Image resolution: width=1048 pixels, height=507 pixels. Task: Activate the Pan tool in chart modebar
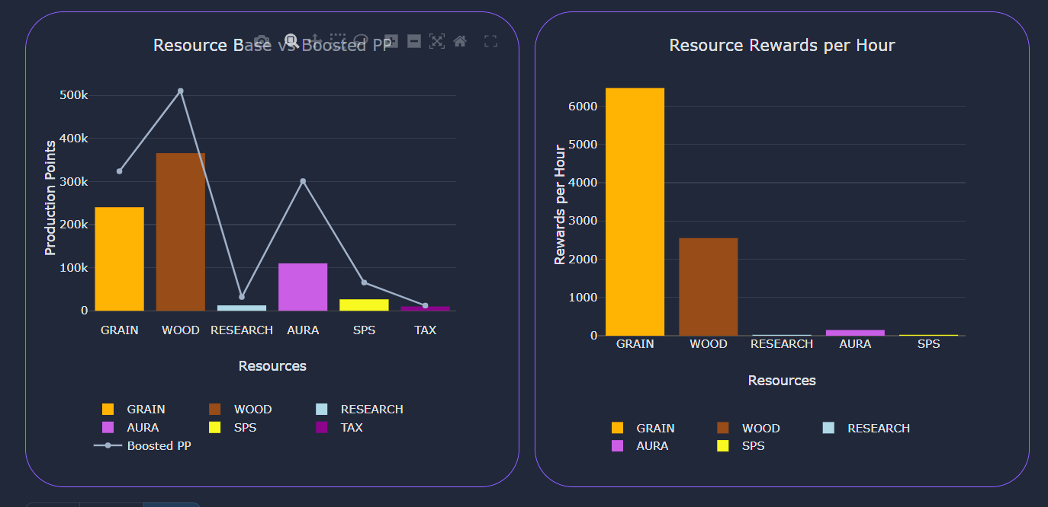click(x=316, y=41)
